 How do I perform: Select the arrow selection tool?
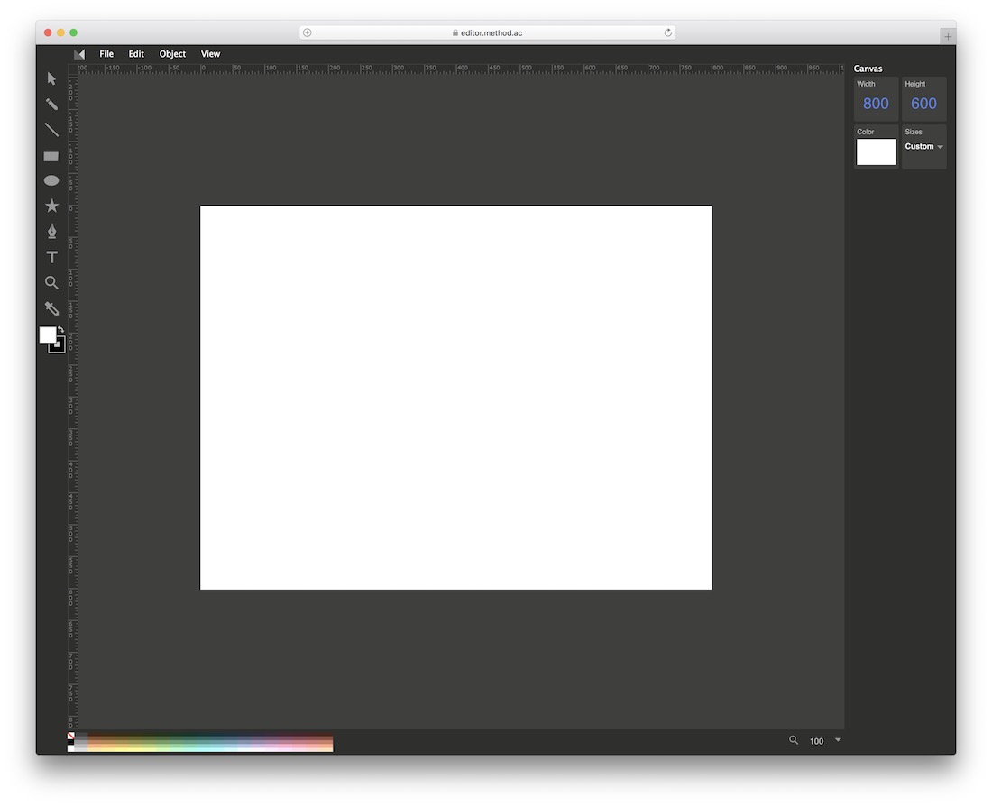coord(51,78)
